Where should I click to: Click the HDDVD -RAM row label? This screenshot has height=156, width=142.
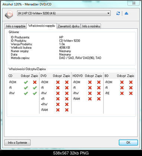click(x=77, y=99)
